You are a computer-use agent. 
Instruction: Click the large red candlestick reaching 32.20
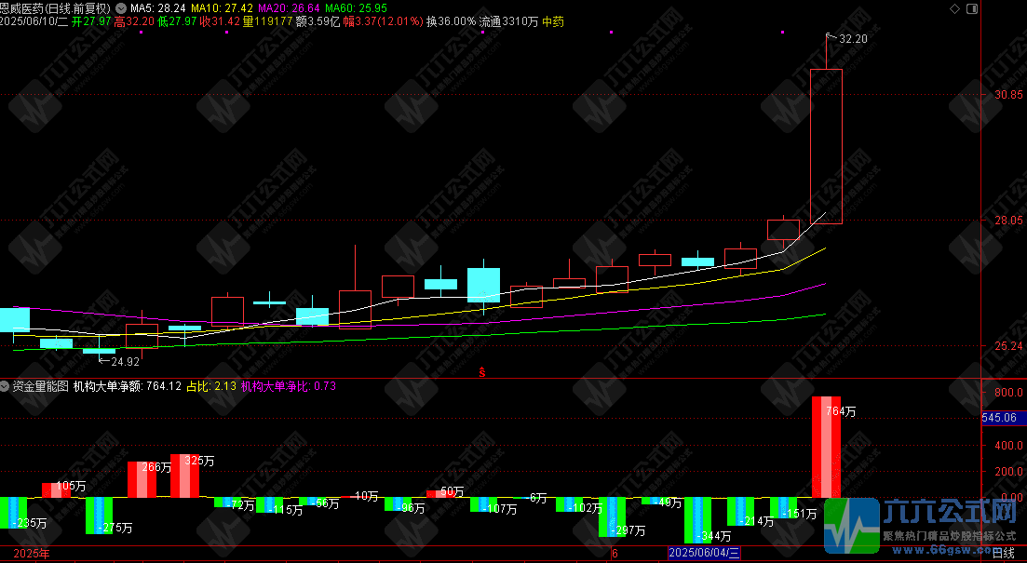[x=827, y=146]
